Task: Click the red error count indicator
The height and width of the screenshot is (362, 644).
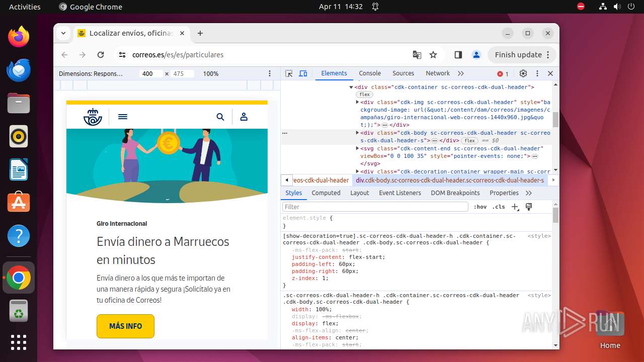Action: pos(503,74)
